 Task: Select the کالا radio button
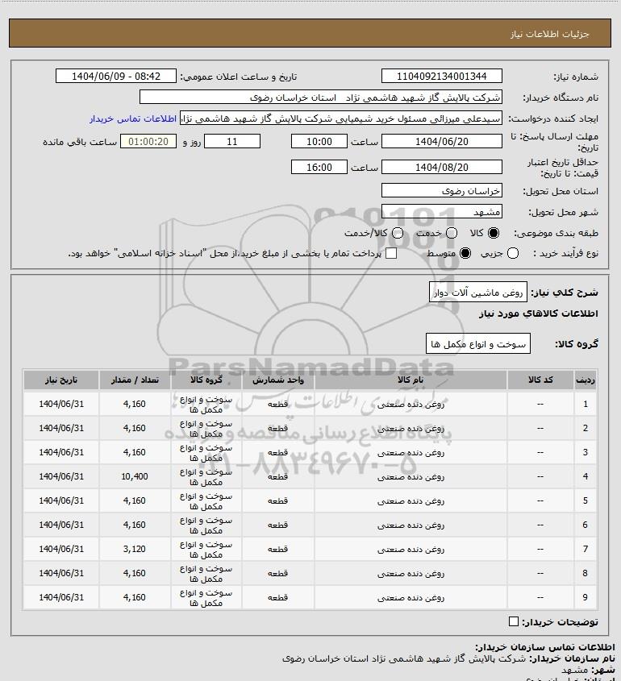(x=494, y=233)
